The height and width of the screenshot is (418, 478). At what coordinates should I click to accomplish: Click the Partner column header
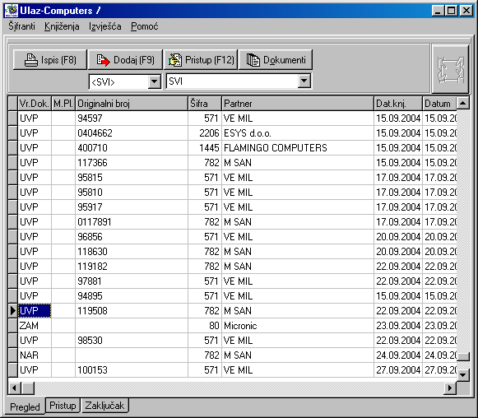tap(298, 104)
